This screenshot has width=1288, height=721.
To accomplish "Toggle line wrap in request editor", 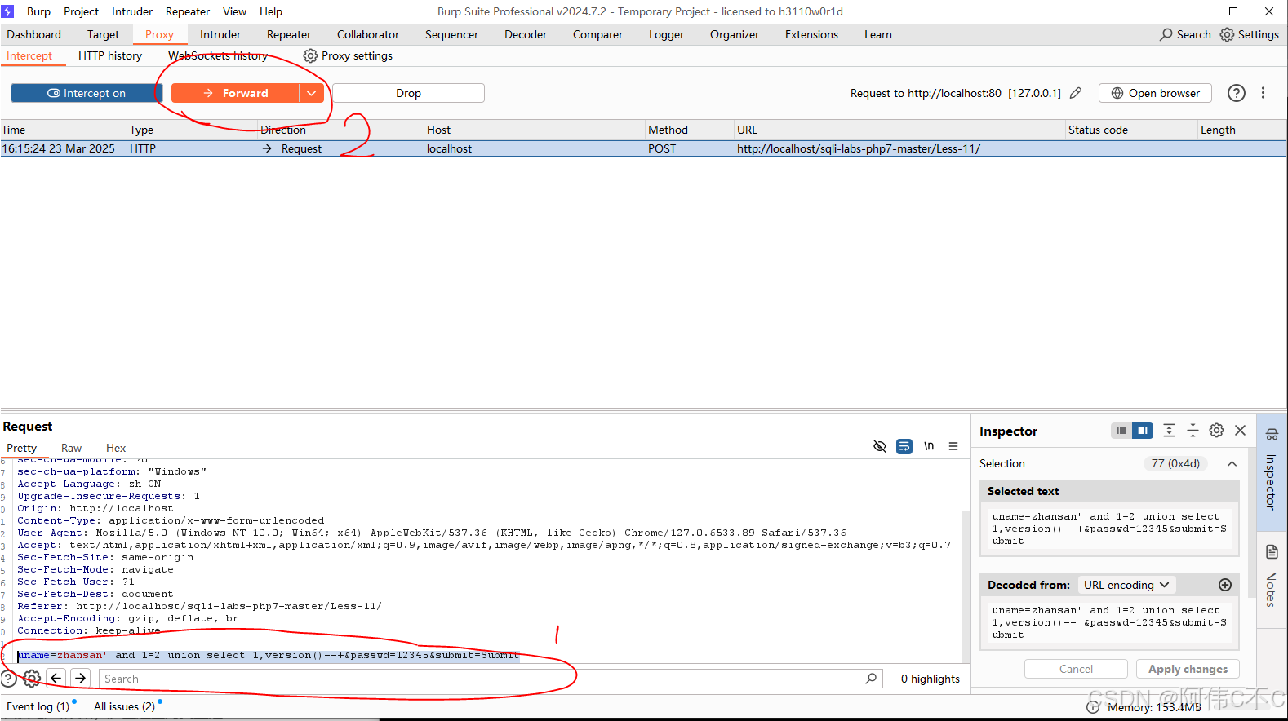I will click(904, 446).
